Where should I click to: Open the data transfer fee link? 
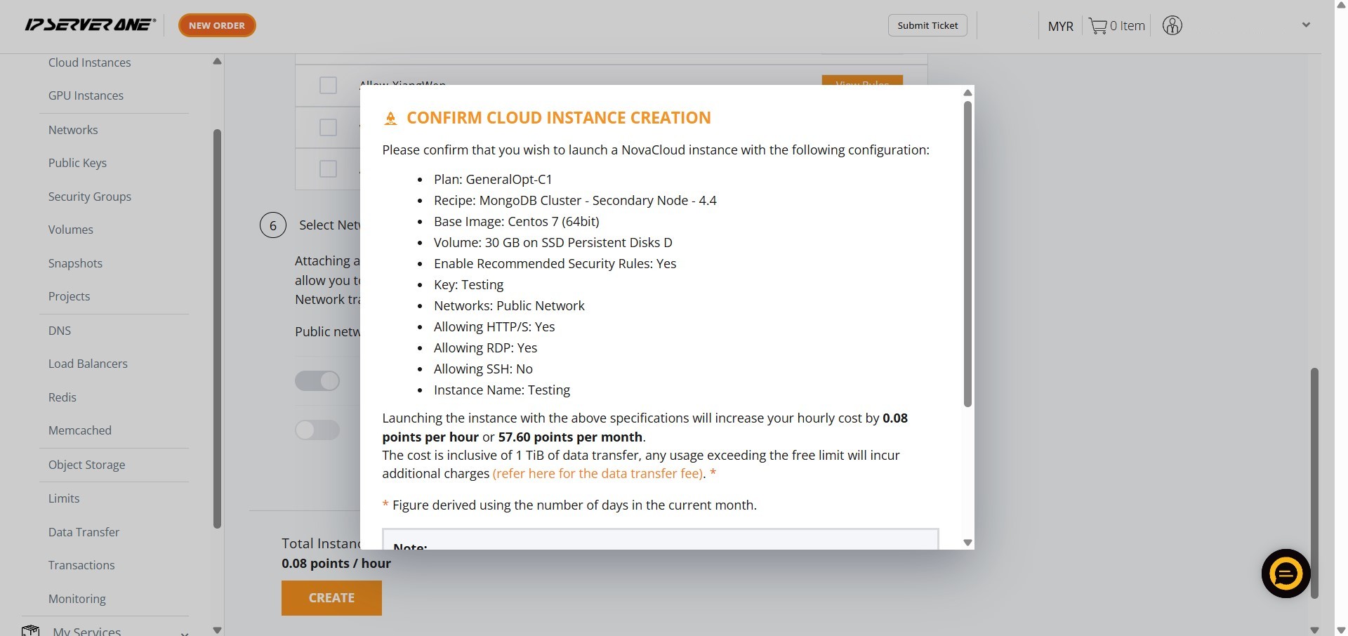pyautogui.click(x=598, y=474)
